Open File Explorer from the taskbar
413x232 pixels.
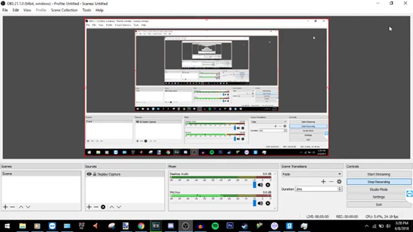(22, 226)
